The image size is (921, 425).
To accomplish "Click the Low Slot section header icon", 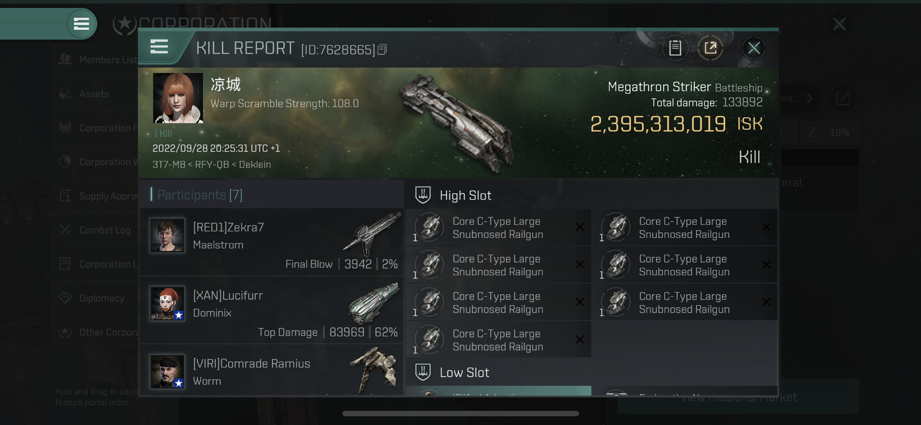I will pos(423,372).
